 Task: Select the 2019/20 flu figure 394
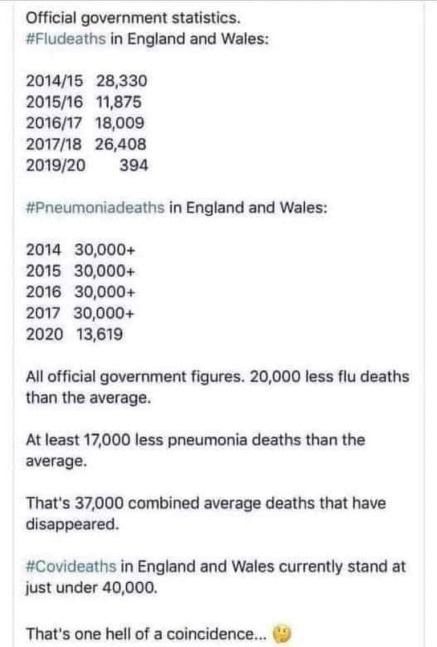pyautogui.click(x=134, y=165)
